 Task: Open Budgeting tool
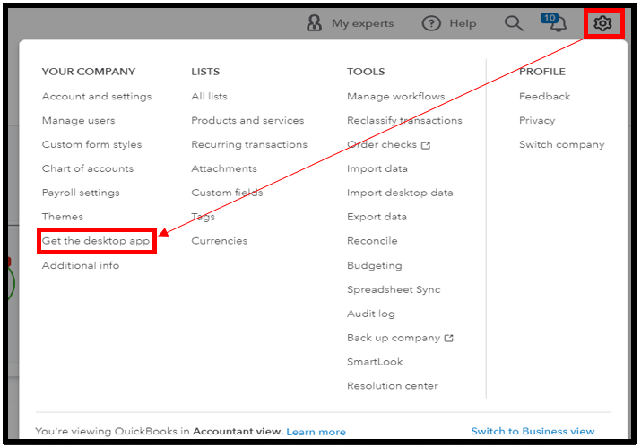(375, 265)
